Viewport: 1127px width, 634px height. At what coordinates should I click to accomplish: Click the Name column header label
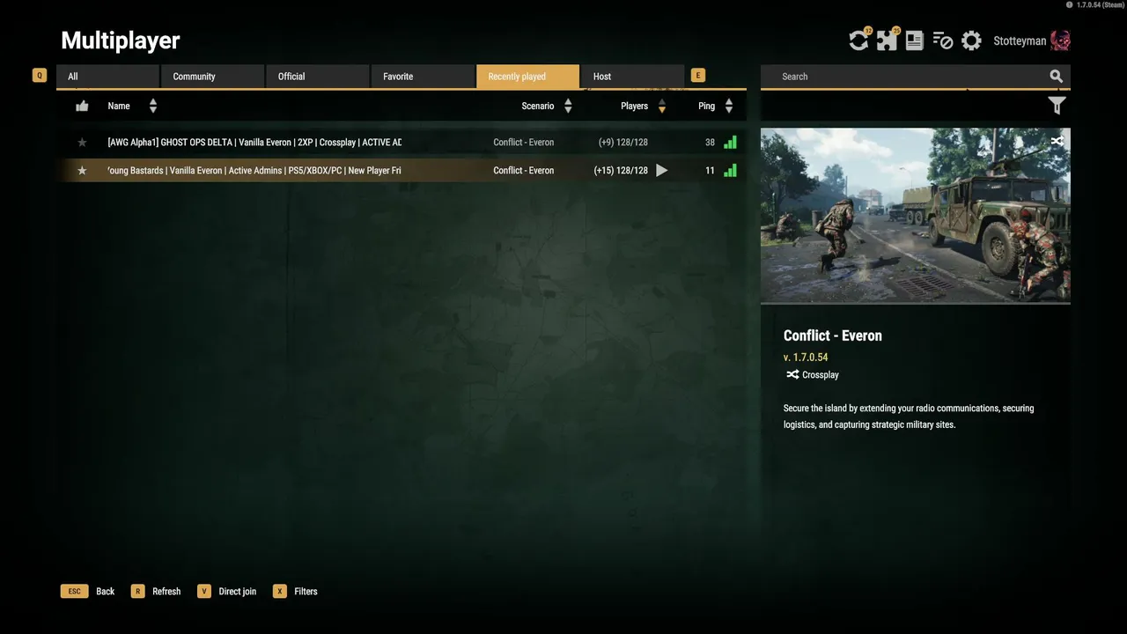(119, 107)
